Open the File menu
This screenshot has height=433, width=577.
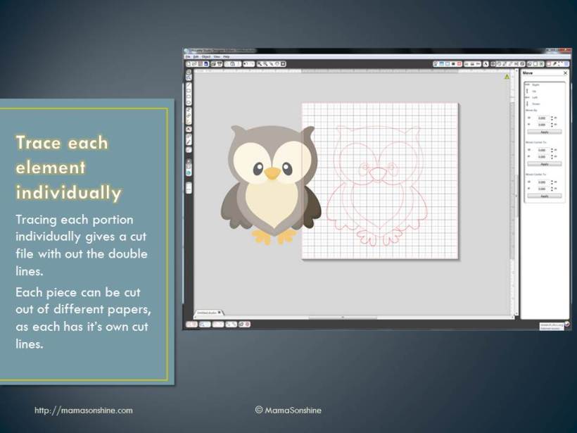pyautogui.click(x=187, y=56)
